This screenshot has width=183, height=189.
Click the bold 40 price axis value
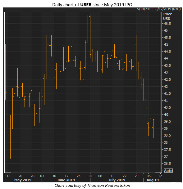166,115
